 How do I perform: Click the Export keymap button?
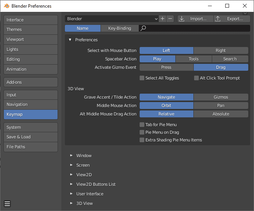pos(232,19)
